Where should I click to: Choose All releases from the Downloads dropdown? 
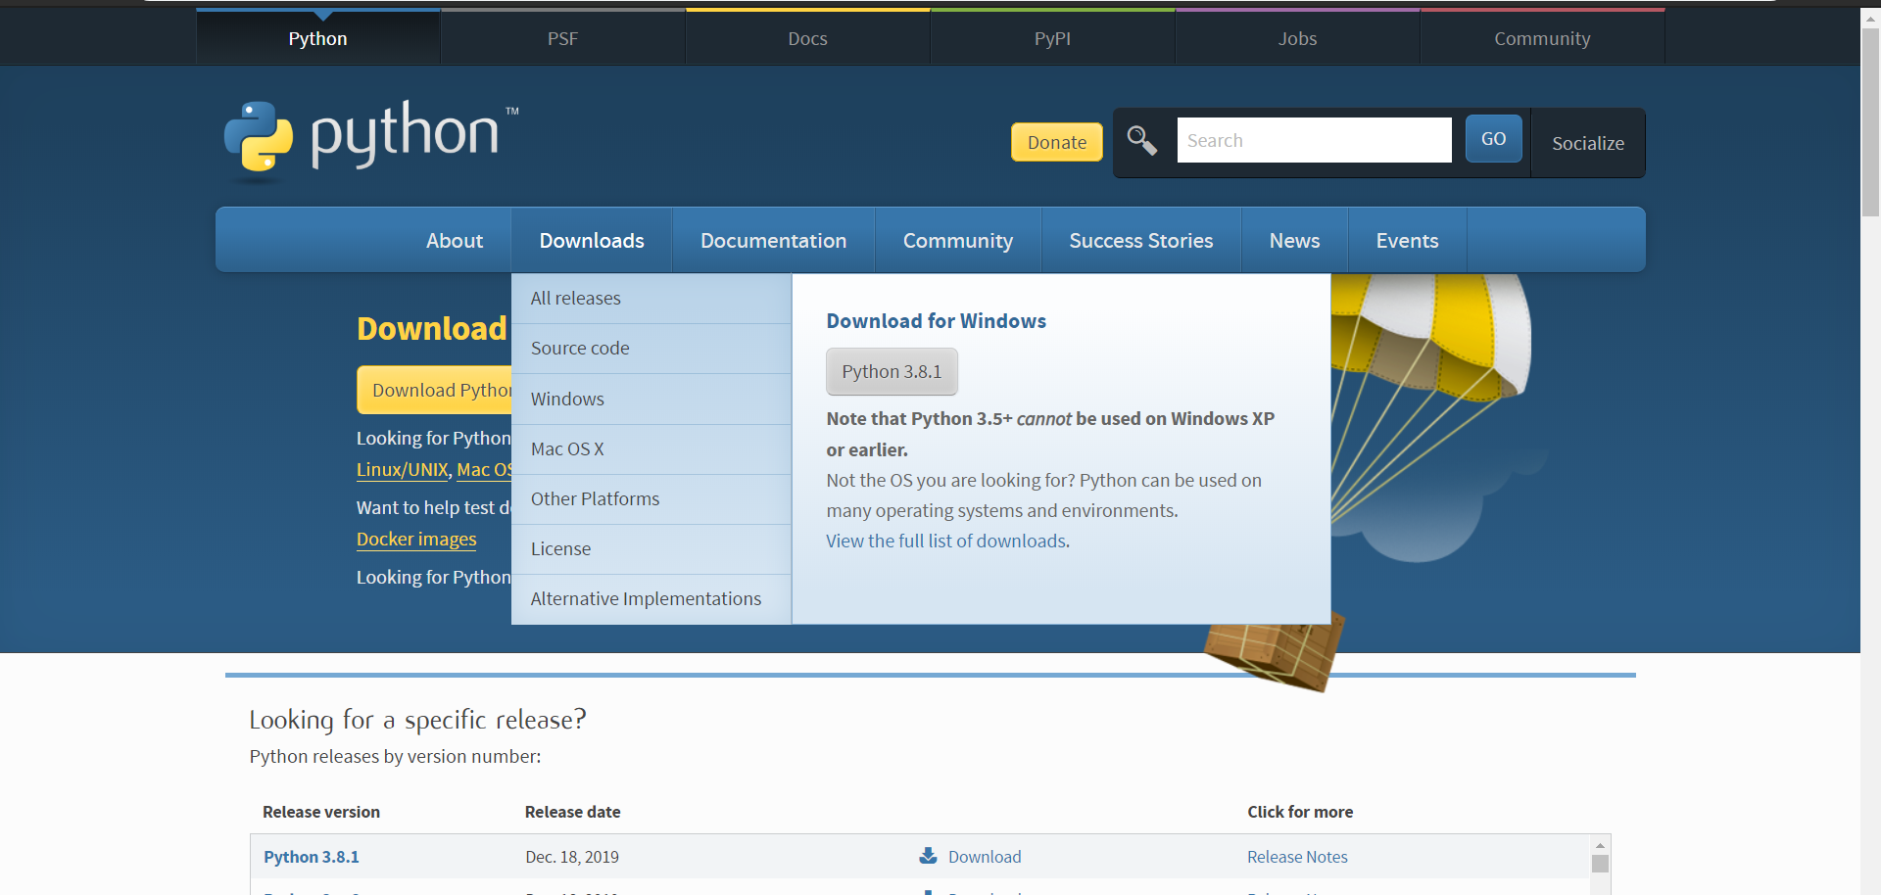(575, 298)
